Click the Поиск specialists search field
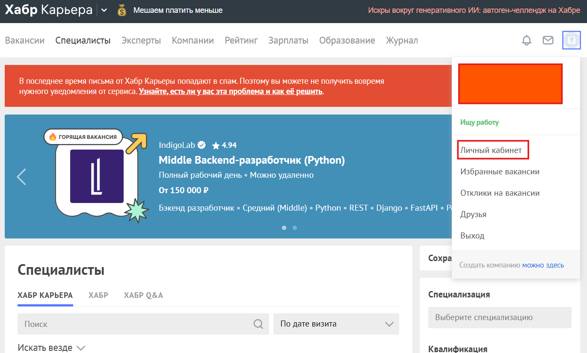This screenshot has width=587, height=353. point(137,324)
